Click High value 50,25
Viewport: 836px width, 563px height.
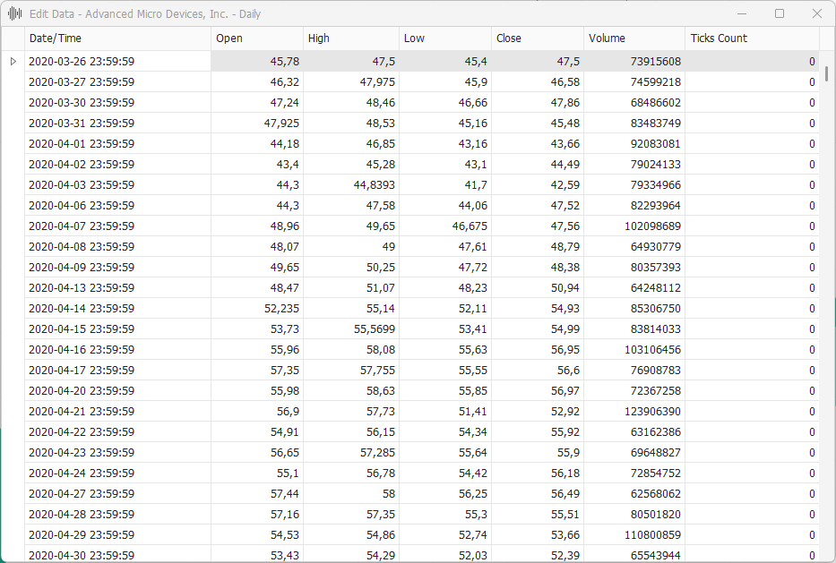click(351, 268)
